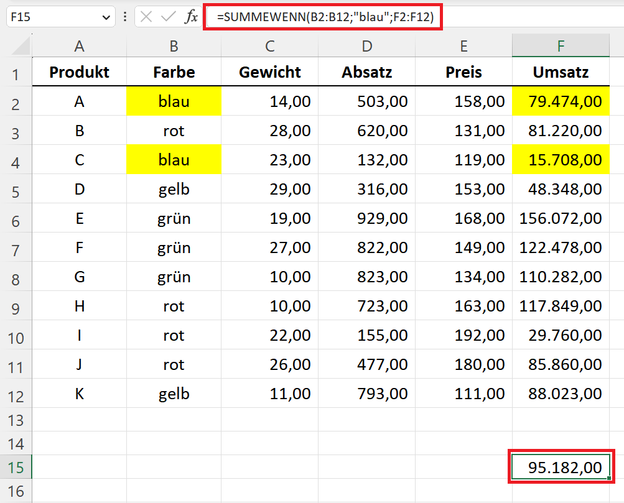This screenshot has width=624, height=503.
Task: Click the gelb cell in row 5
Action: tap(174, 189)
